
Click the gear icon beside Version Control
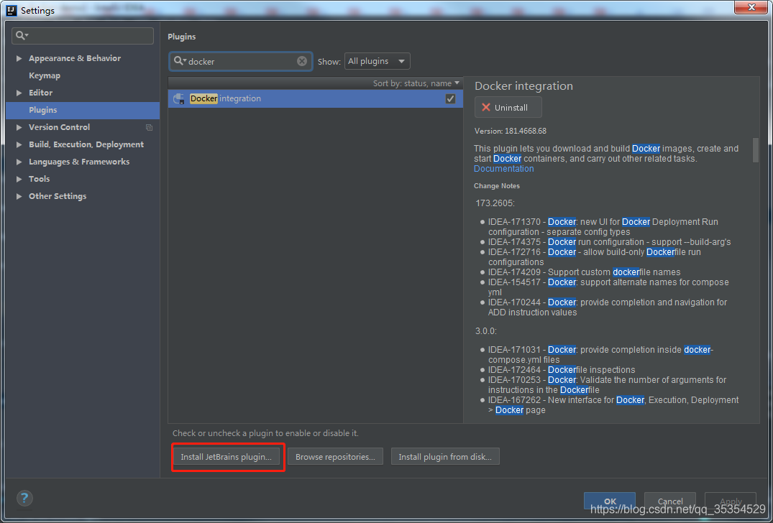(x=149, y=127)
